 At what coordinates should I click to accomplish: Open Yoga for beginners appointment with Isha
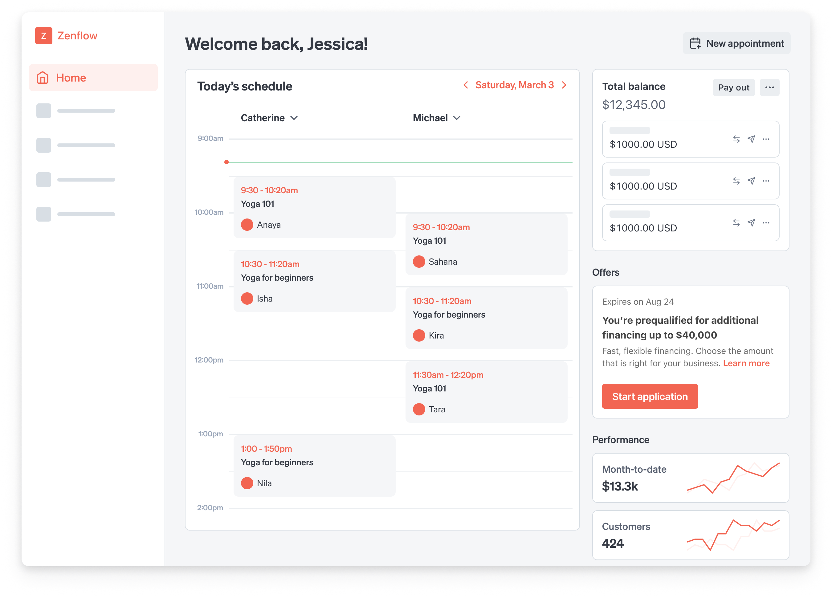tap(314, 281)
